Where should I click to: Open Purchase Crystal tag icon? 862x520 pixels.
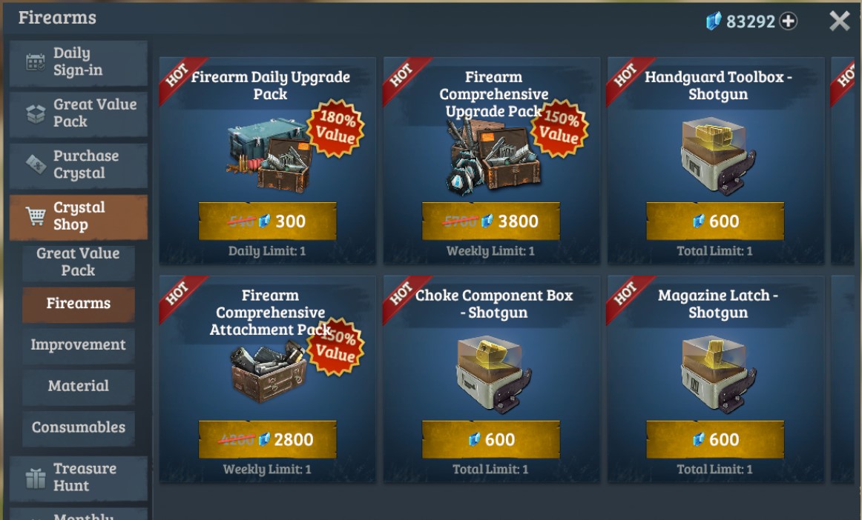(x=36, y=164)
